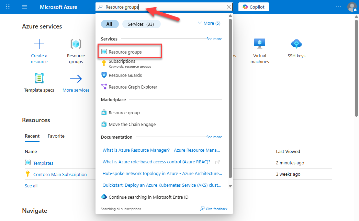
Task: Select Resource groups in search results
Action: (130, 52)
